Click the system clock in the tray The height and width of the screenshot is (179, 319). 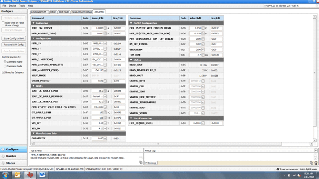click(x=309, y=175)
